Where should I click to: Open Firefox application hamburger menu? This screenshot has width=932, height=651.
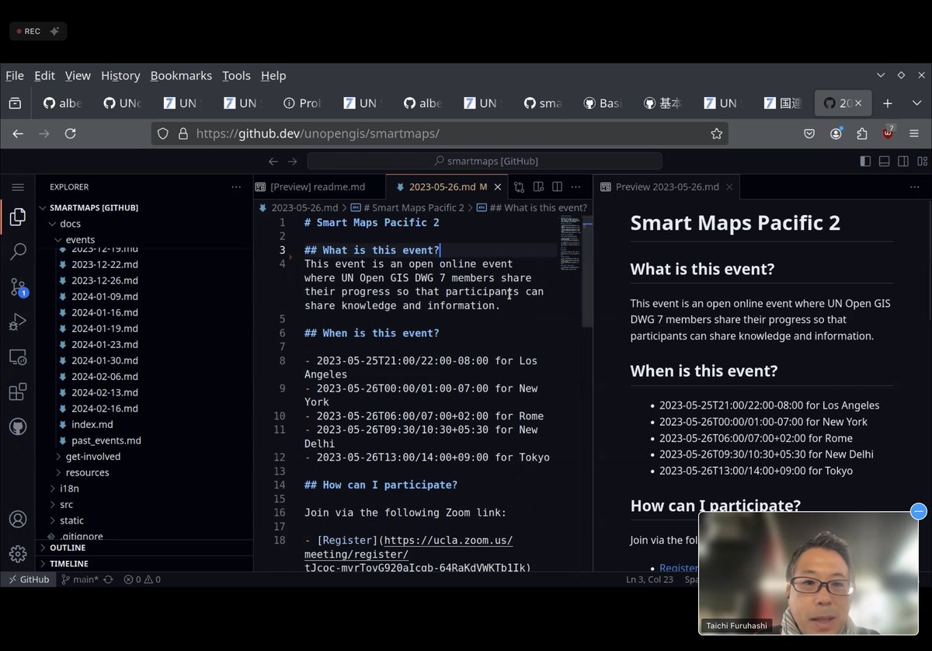pyautogui.click(x=914, y=134)
